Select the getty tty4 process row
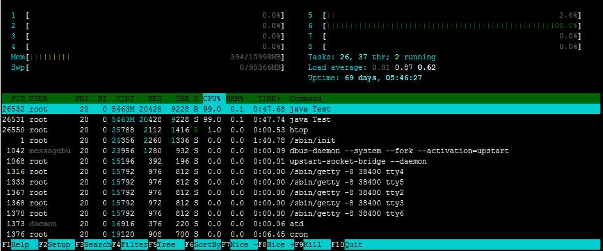This screenshot has width=603, height=251. click(x=301, y=171)
